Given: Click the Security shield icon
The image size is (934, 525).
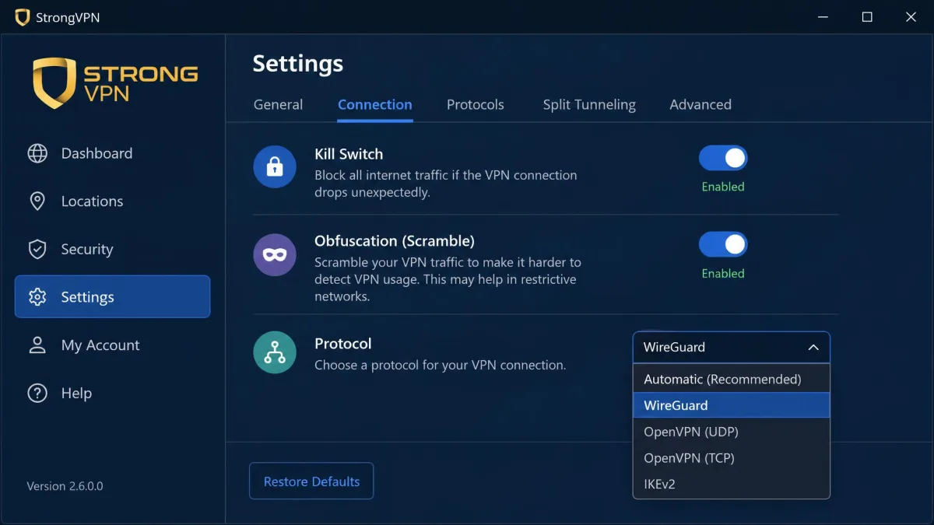Looking at the screenshot, I should (x=37, y=249).
